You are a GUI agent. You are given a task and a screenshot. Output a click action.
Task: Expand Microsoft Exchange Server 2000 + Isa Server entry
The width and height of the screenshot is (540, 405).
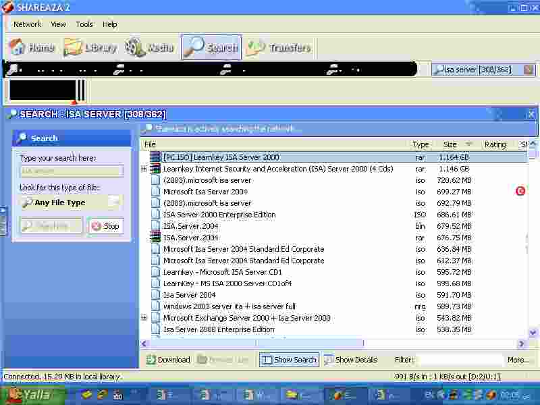coord(144,317)
